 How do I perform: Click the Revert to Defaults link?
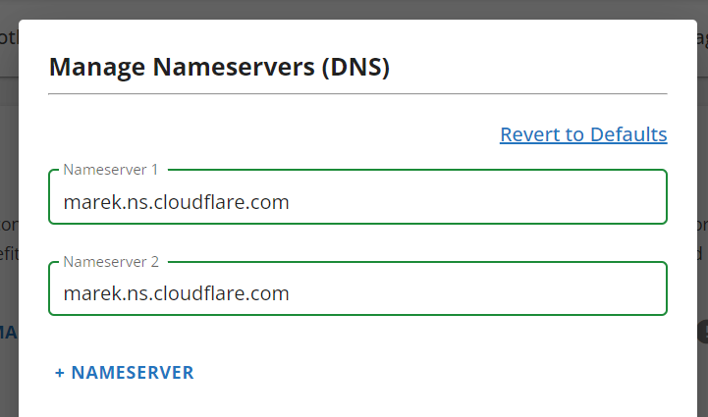(x=583, y=134)
